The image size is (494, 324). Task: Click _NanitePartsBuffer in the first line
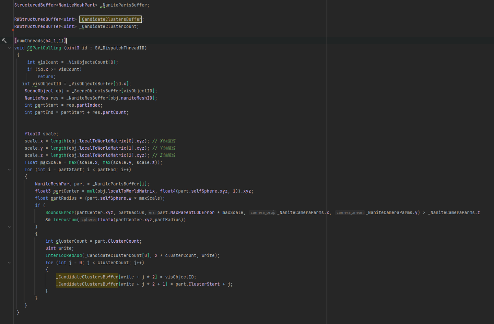click(x=124, y=5)
